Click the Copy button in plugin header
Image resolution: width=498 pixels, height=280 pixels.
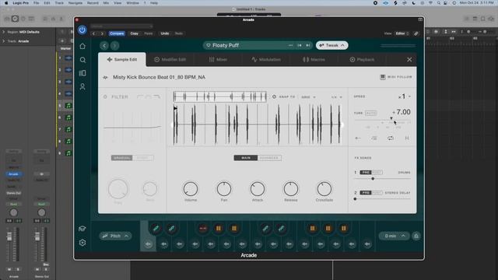tap(135, 33)
